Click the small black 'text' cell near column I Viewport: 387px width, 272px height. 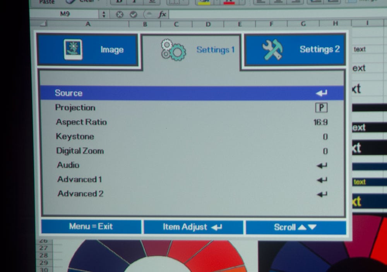pos(360,49)
